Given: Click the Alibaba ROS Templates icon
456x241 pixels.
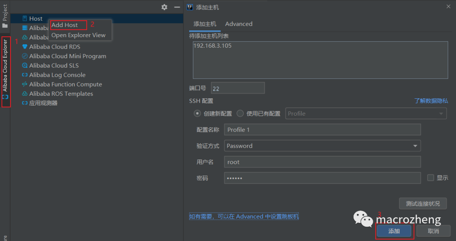Looking at the screenshot, I should [25, 94].
